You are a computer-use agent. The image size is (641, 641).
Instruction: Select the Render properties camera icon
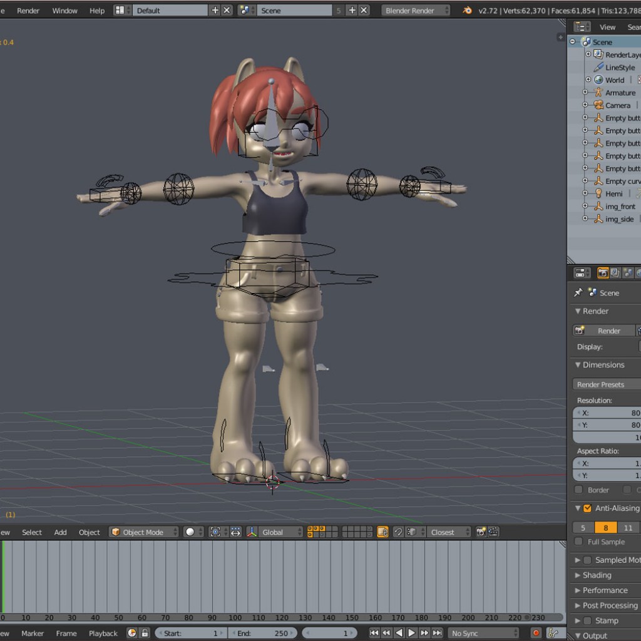click(603, 272)
